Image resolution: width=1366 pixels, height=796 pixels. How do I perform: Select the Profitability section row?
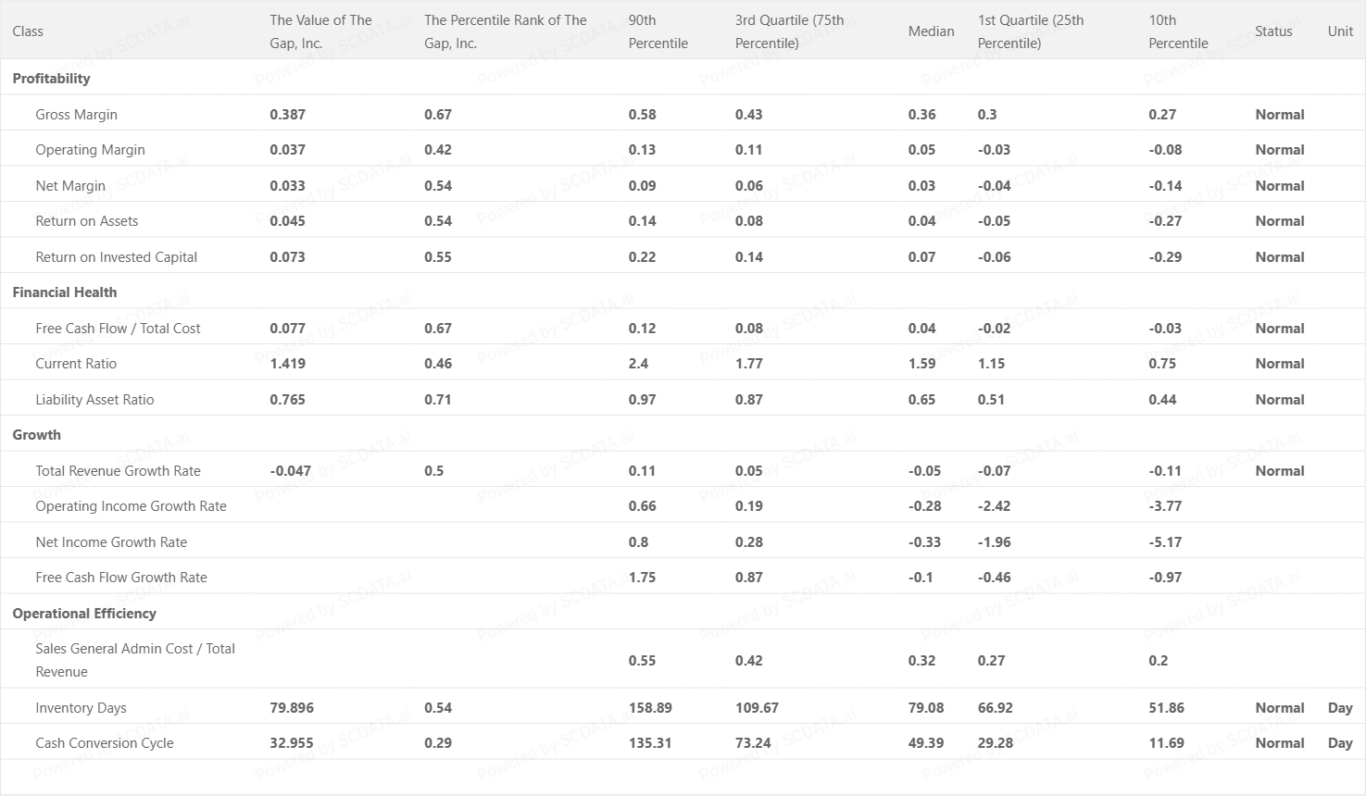pos(52,79)
